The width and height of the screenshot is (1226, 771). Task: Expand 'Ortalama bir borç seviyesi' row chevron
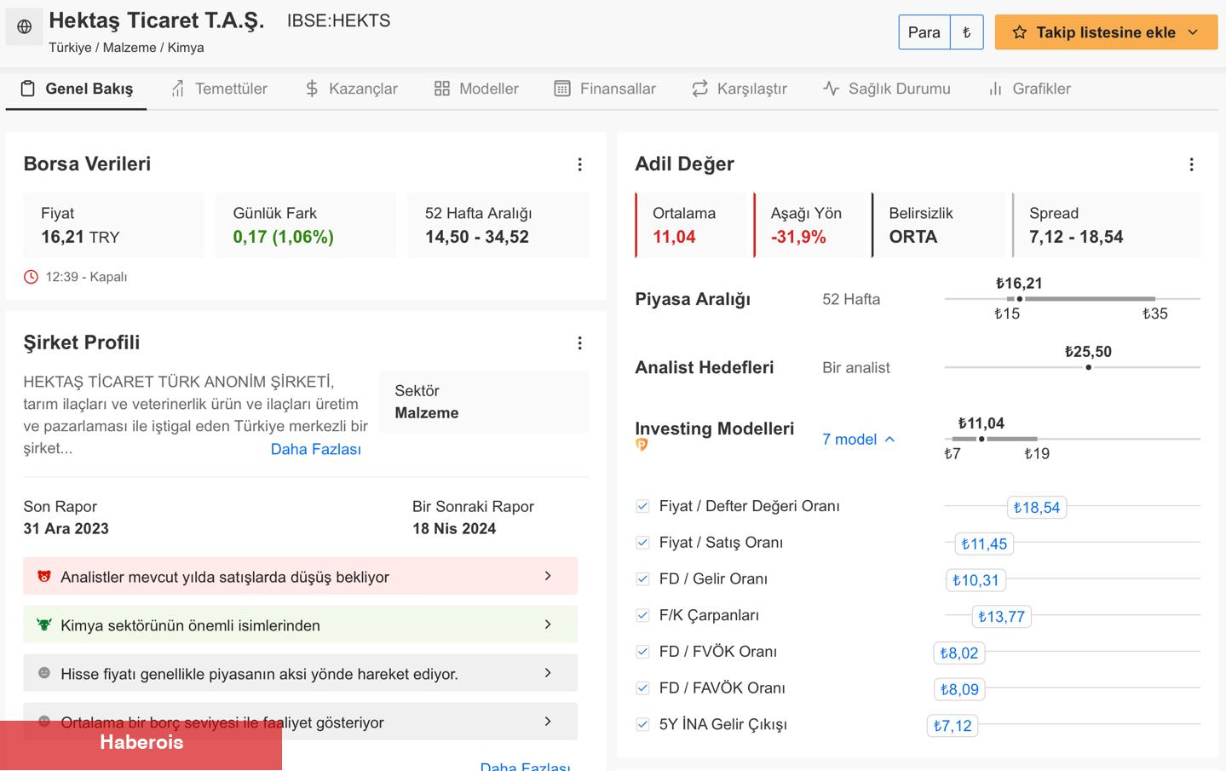click(548, 722)
